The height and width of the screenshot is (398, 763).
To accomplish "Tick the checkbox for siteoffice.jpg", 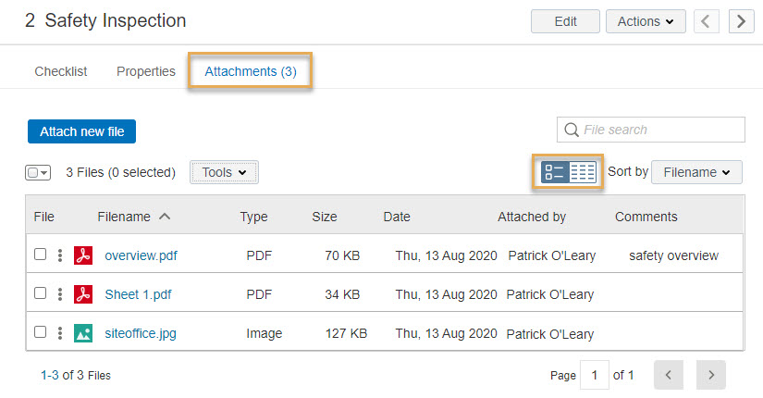I will [41, 332].
